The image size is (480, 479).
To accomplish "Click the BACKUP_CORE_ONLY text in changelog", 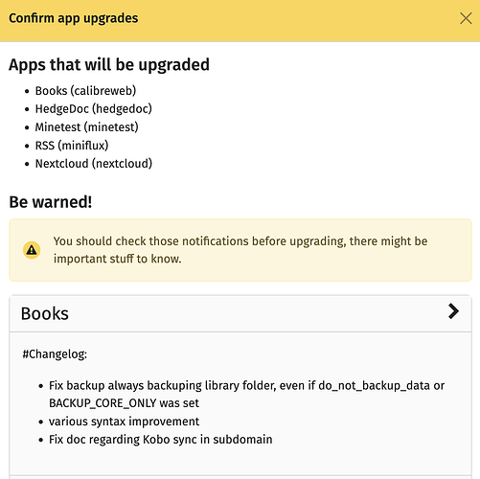I will point(103,403).
